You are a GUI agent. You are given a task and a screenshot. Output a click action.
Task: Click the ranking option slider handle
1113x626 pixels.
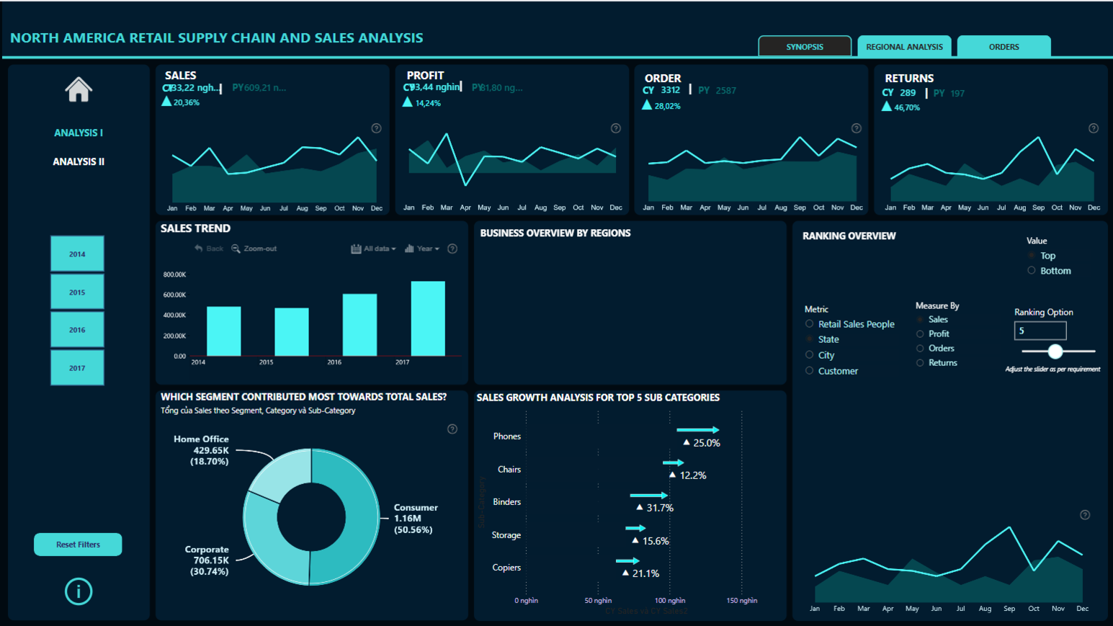[1055, 352]
